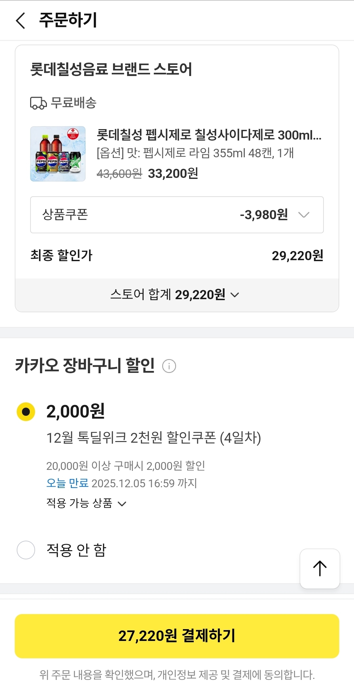The width and height of the screenshot is (354, 695).
Task: Tap the scroll-to-top arrow button
Action: (320, 569)
